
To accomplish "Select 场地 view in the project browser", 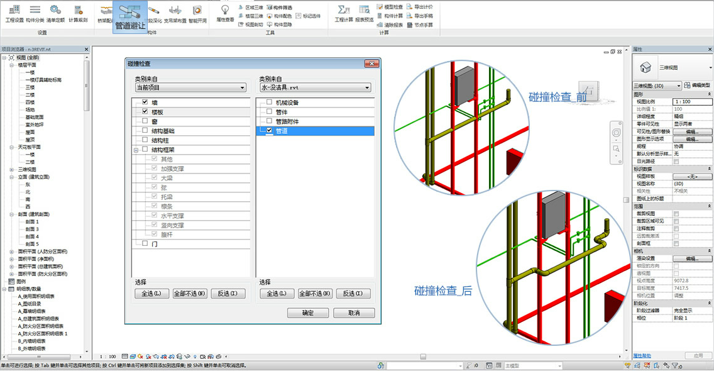I will tap(30, 109).
